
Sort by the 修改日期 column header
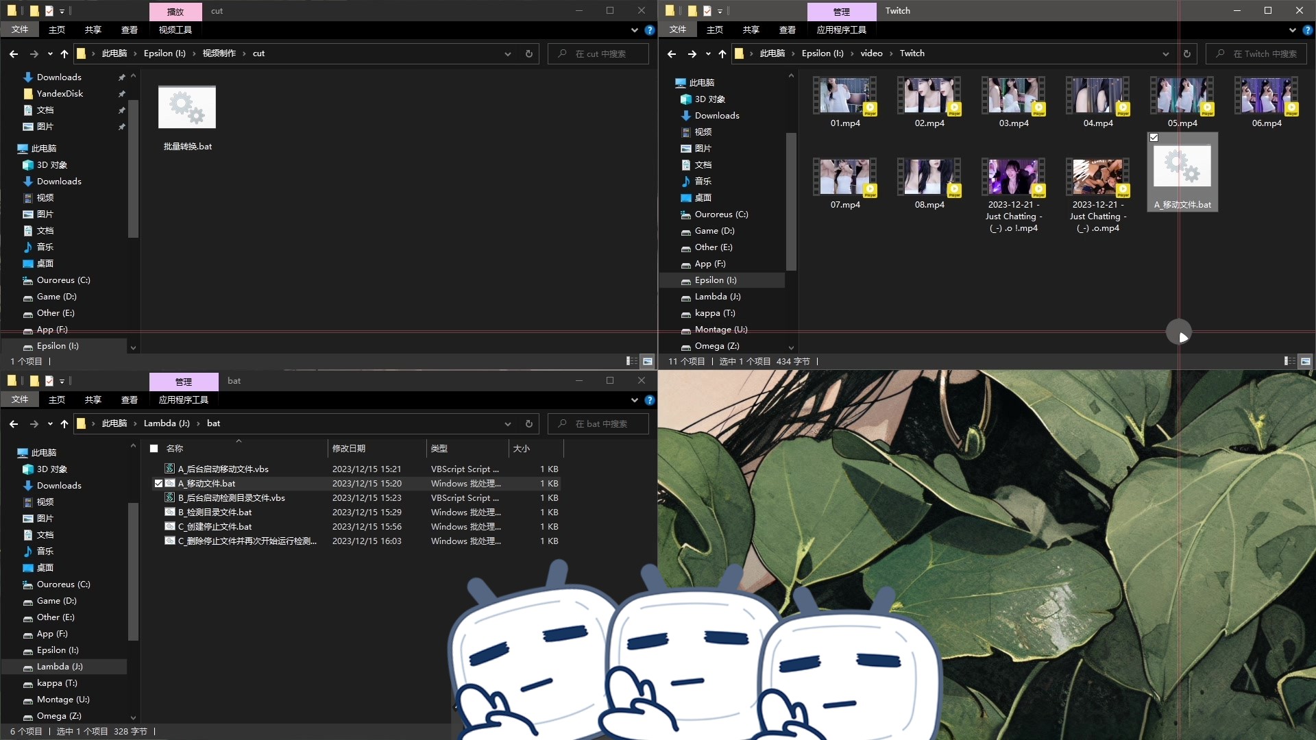(349, 449)
